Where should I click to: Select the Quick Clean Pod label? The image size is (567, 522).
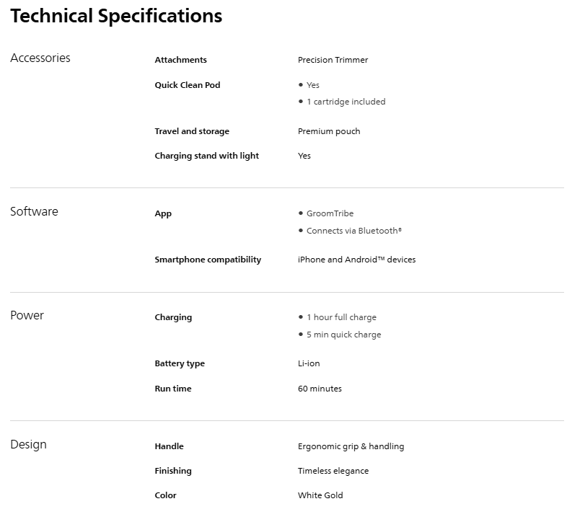[x=187, y=85]
